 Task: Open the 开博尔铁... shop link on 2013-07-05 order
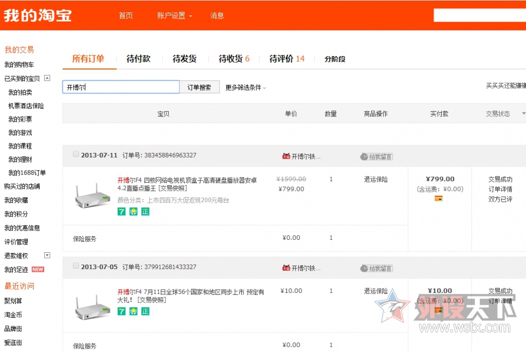305,268
